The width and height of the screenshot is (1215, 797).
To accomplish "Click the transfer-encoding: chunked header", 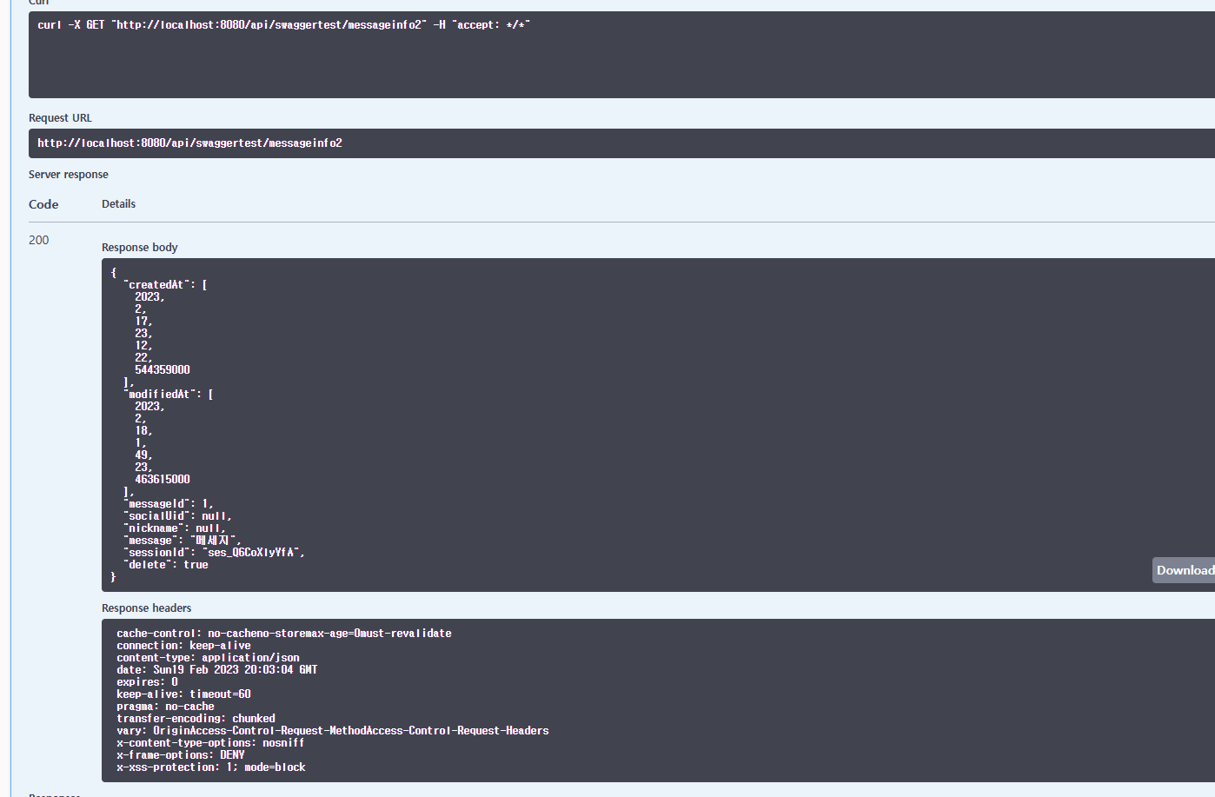I will 196,719.
